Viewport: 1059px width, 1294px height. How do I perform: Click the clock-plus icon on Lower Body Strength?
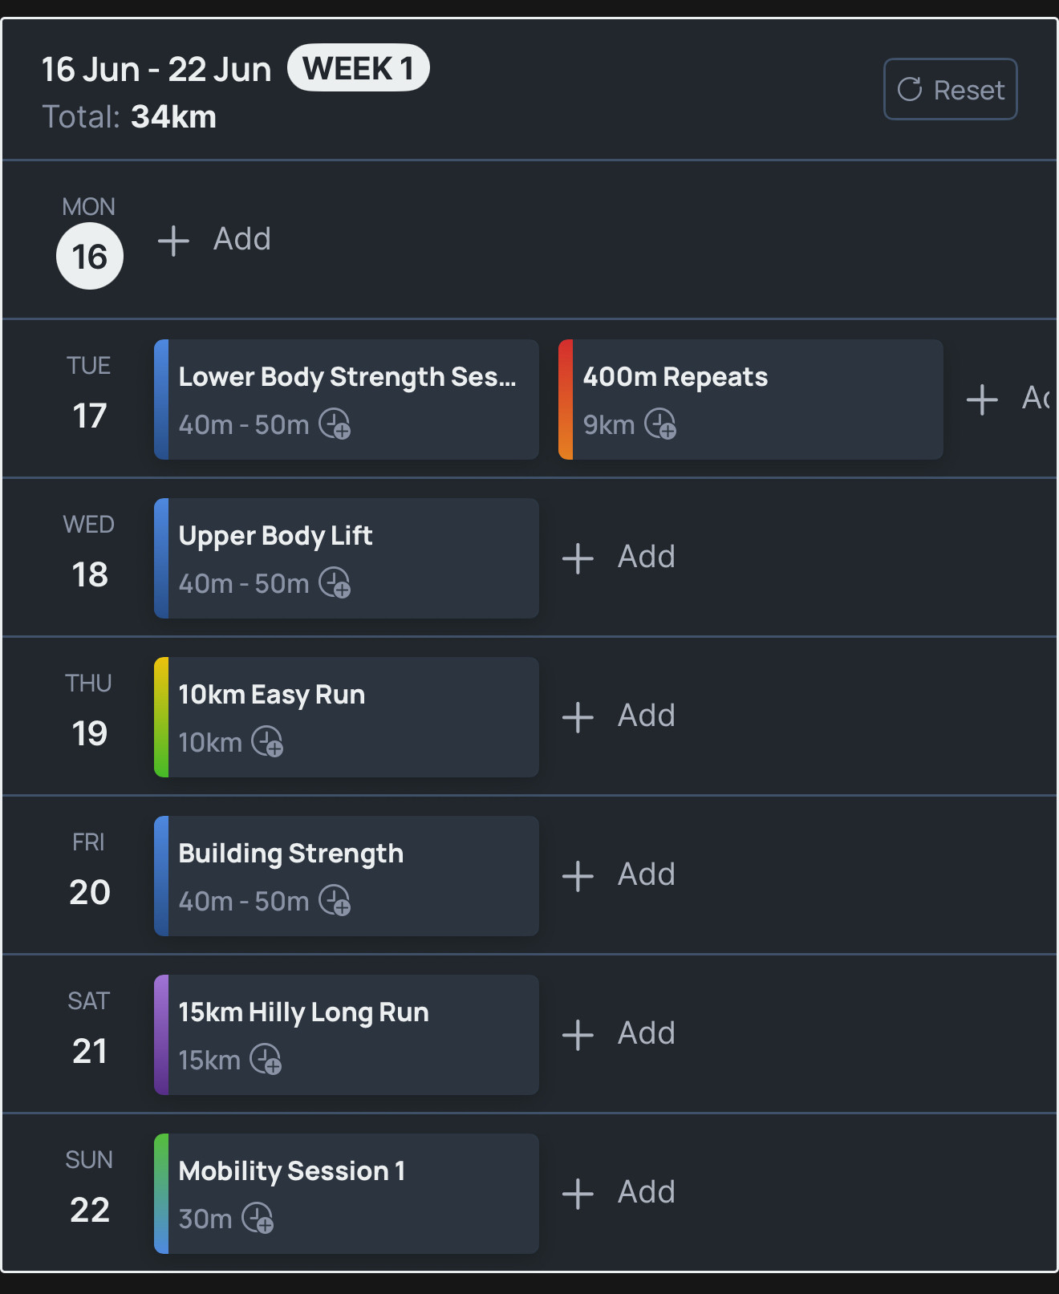click(335, 424)
